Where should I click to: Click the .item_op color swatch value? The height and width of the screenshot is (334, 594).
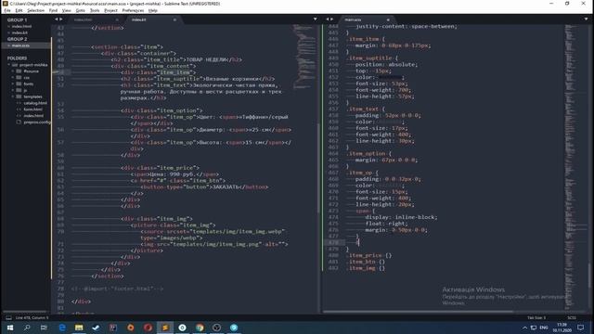(391, 186)
